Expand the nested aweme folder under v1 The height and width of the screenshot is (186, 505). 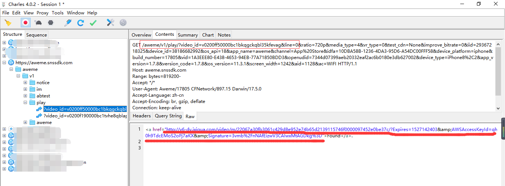(x=25, y=123)
